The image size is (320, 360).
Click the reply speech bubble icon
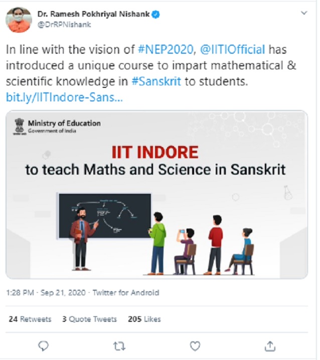[x=44, y=345]
